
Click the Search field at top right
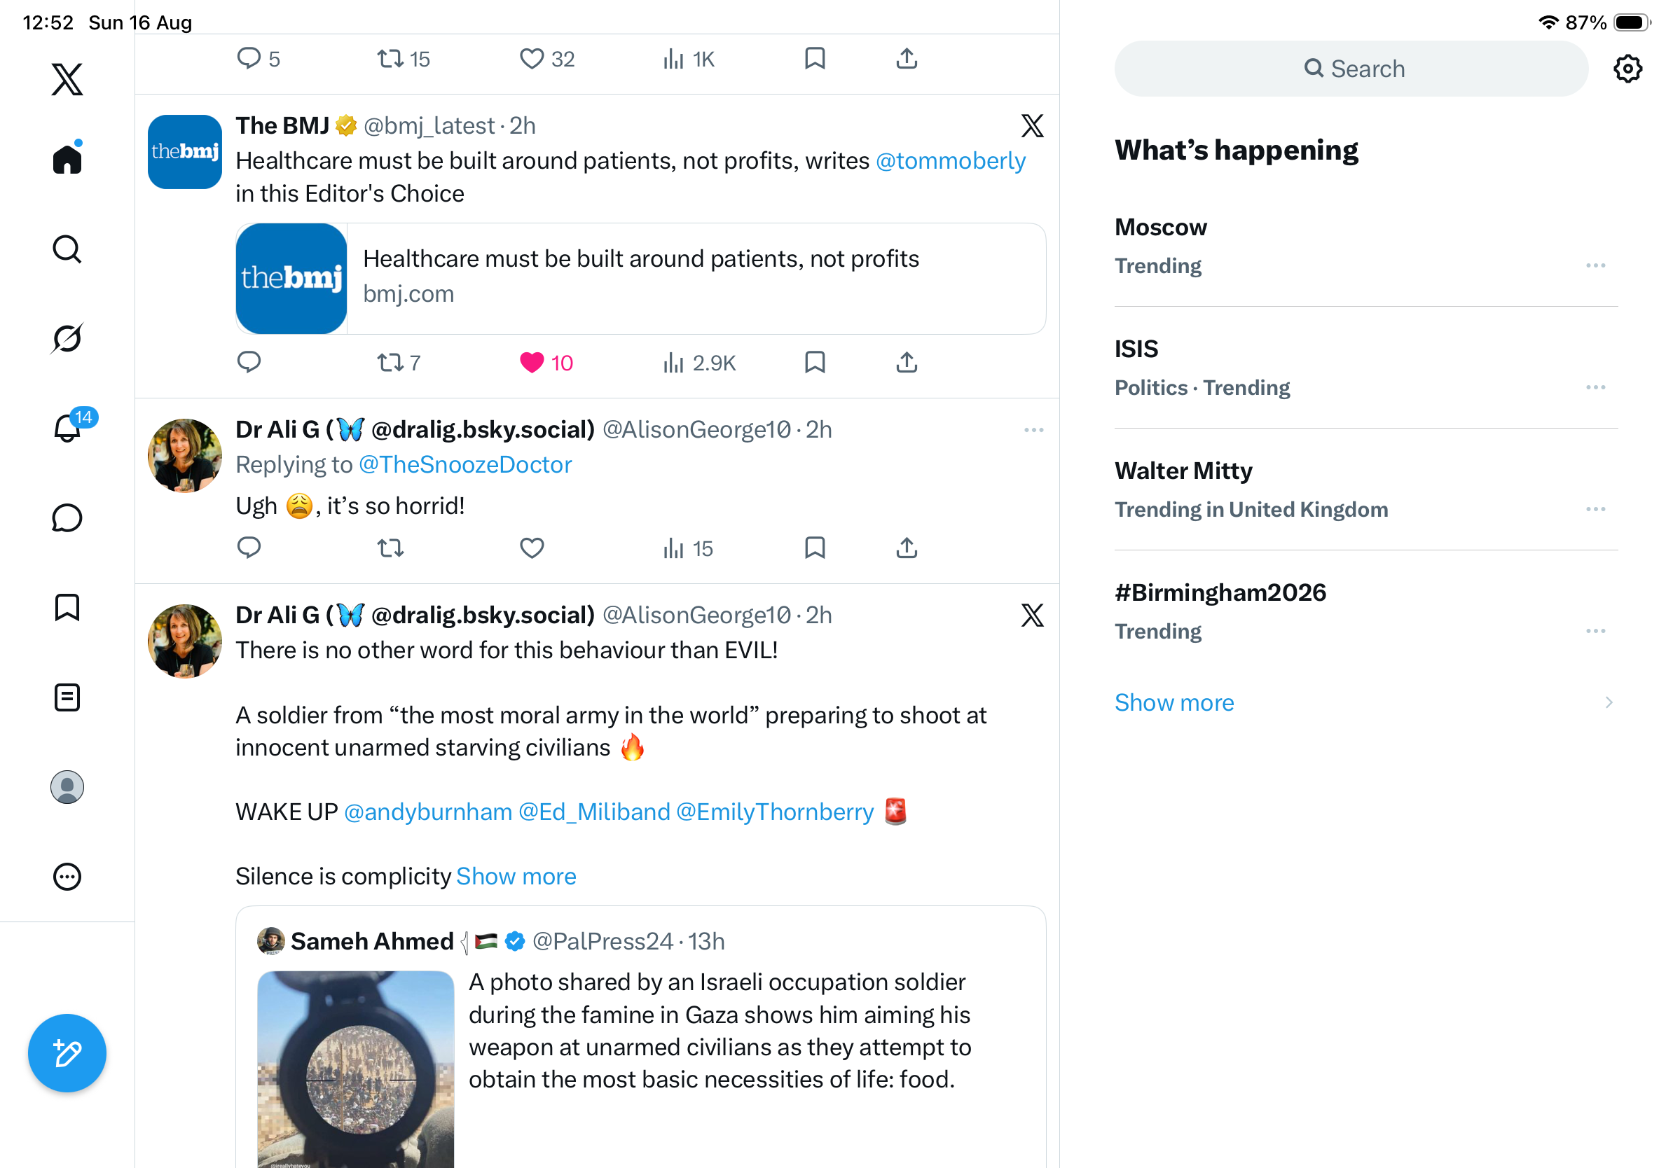click(1351, 69)
